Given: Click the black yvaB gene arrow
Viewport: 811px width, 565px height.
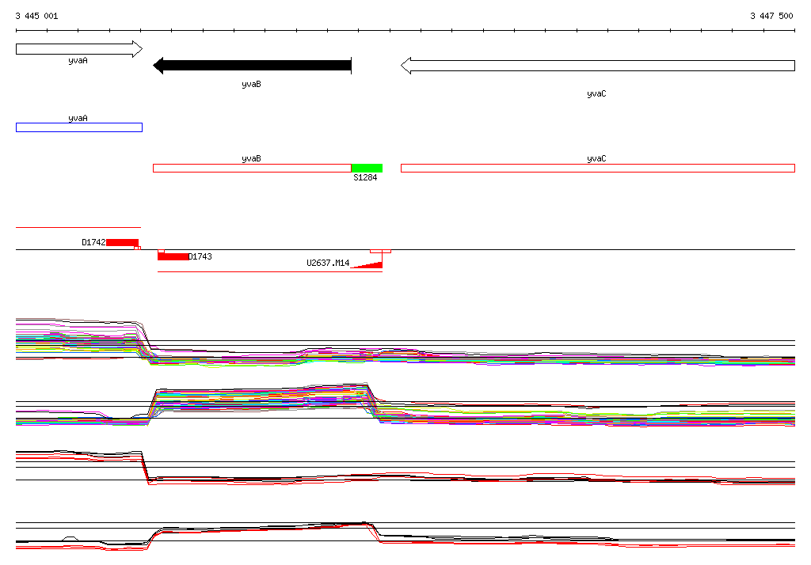Looking at the screenshot, I should click(x=253, y=65).
